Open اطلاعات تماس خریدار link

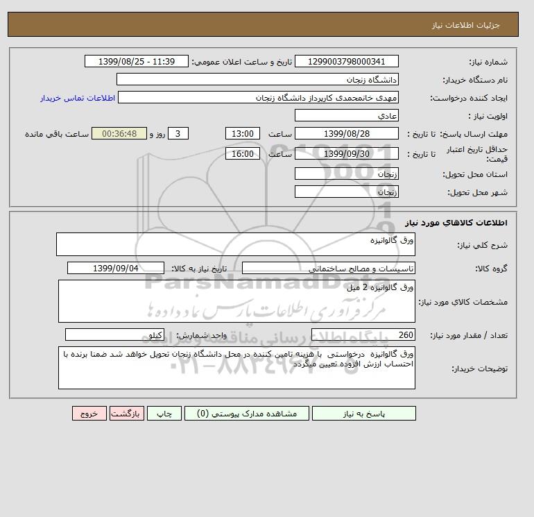pyautogui.click(x=78, y=98)
